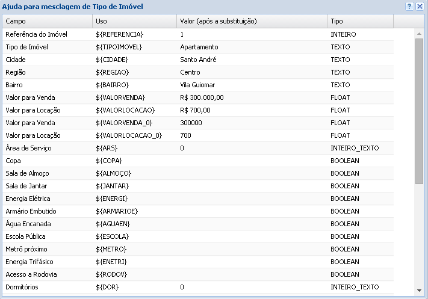This screenshot has height=299, width=428.
Task: Click the Santo André value cell
Action: coord(198,60)
